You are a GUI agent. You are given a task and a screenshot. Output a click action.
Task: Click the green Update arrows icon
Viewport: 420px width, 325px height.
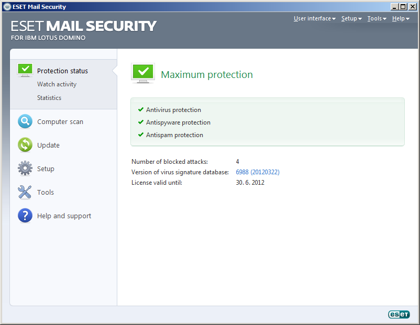tap(25, 145)
